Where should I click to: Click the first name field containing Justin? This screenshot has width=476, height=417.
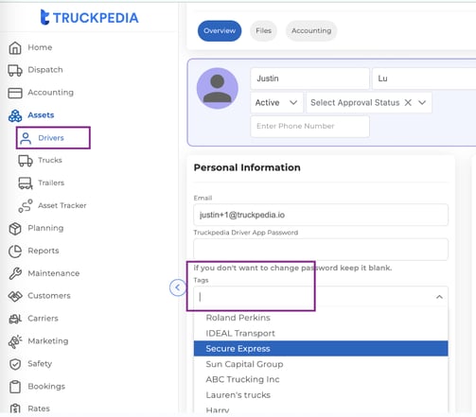pos(309,78)
